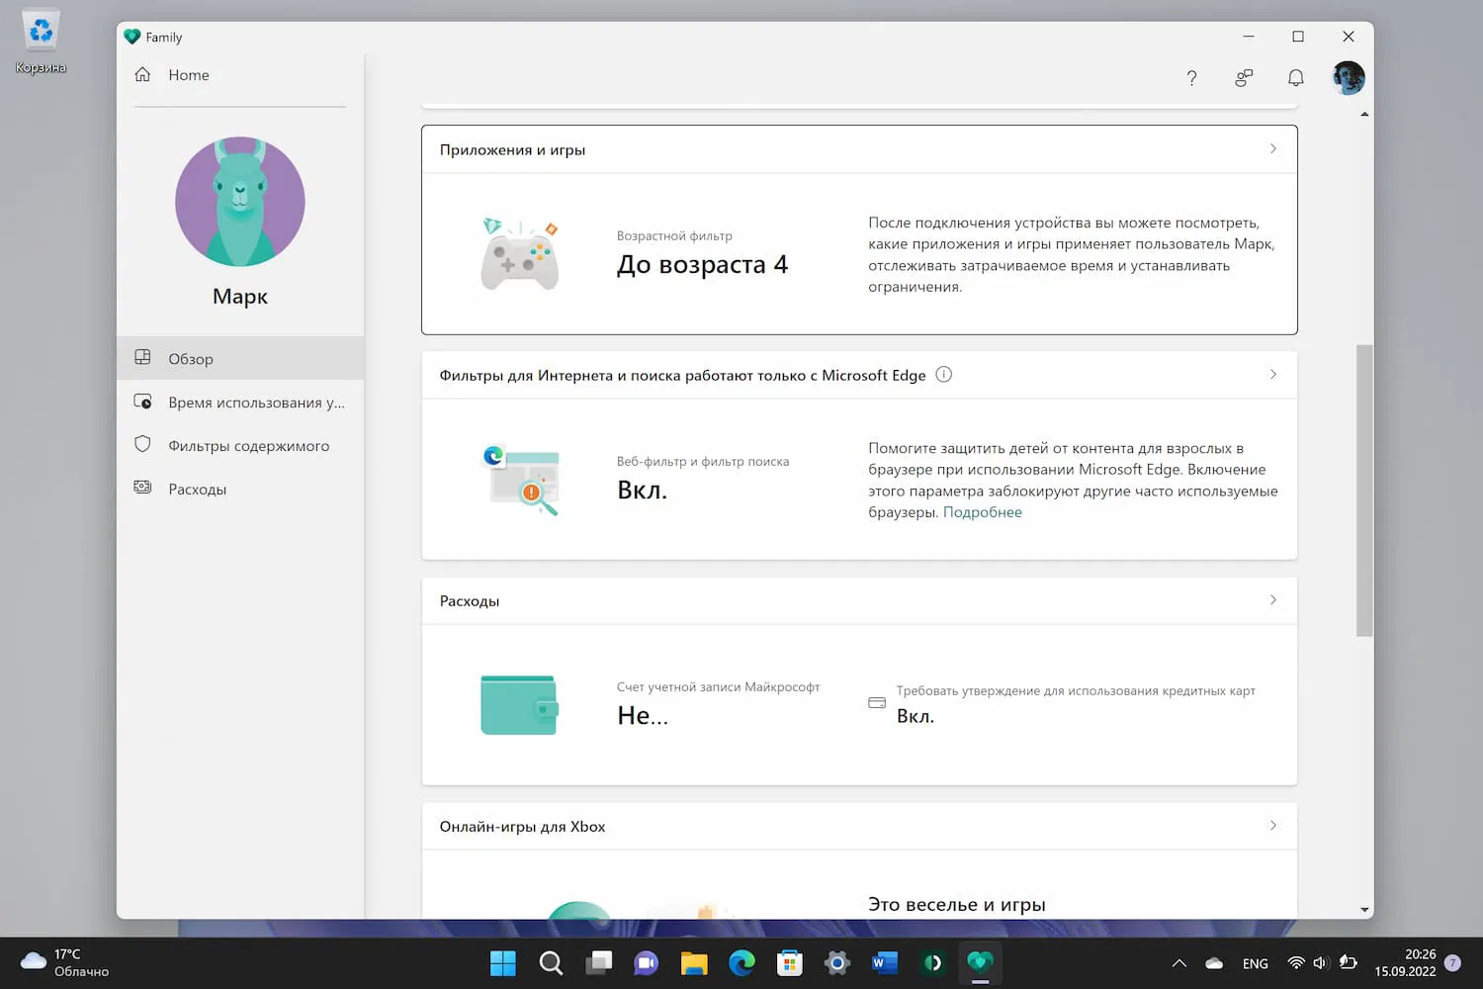Open Фильтры содержимого sidebar item
The height and width of the screenshot is (989, 1483).
240,445
